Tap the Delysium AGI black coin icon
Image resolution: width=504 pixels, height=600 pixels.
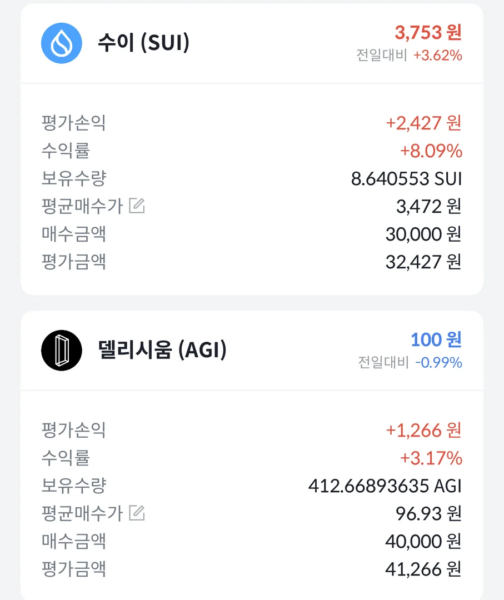(x=62, y=351)
